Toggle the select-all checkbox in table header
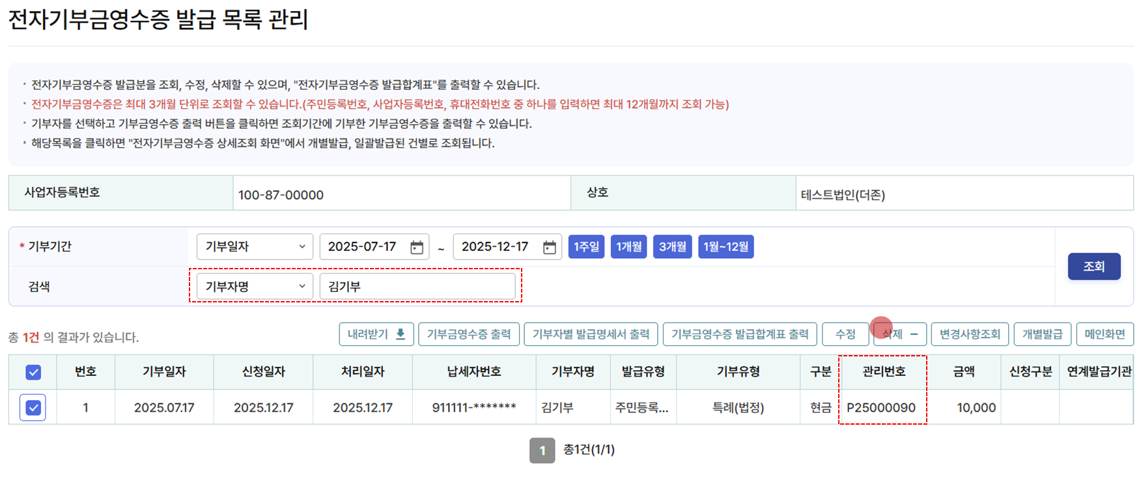The height and width of the screenshot is (478, 1141). point(33,372)
